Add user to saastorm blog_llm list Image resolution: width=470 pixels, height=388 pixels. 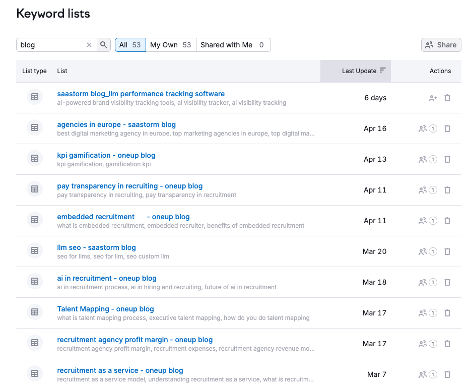tap(433, 98)
